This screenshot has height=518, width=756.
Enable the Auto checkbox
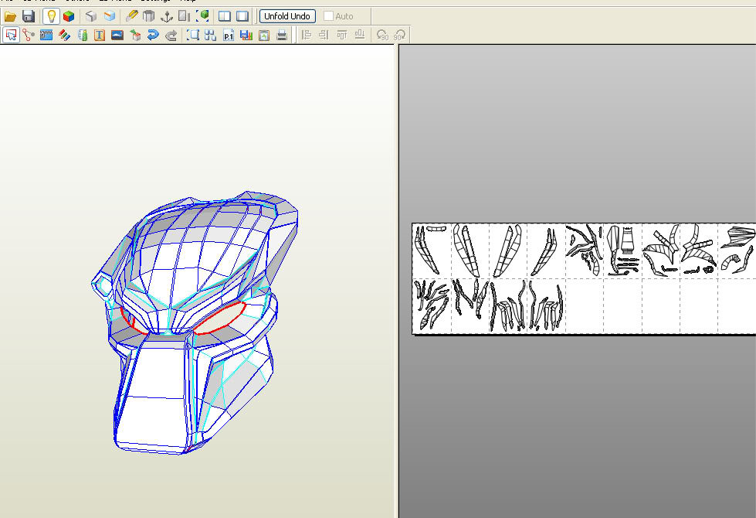328,16
